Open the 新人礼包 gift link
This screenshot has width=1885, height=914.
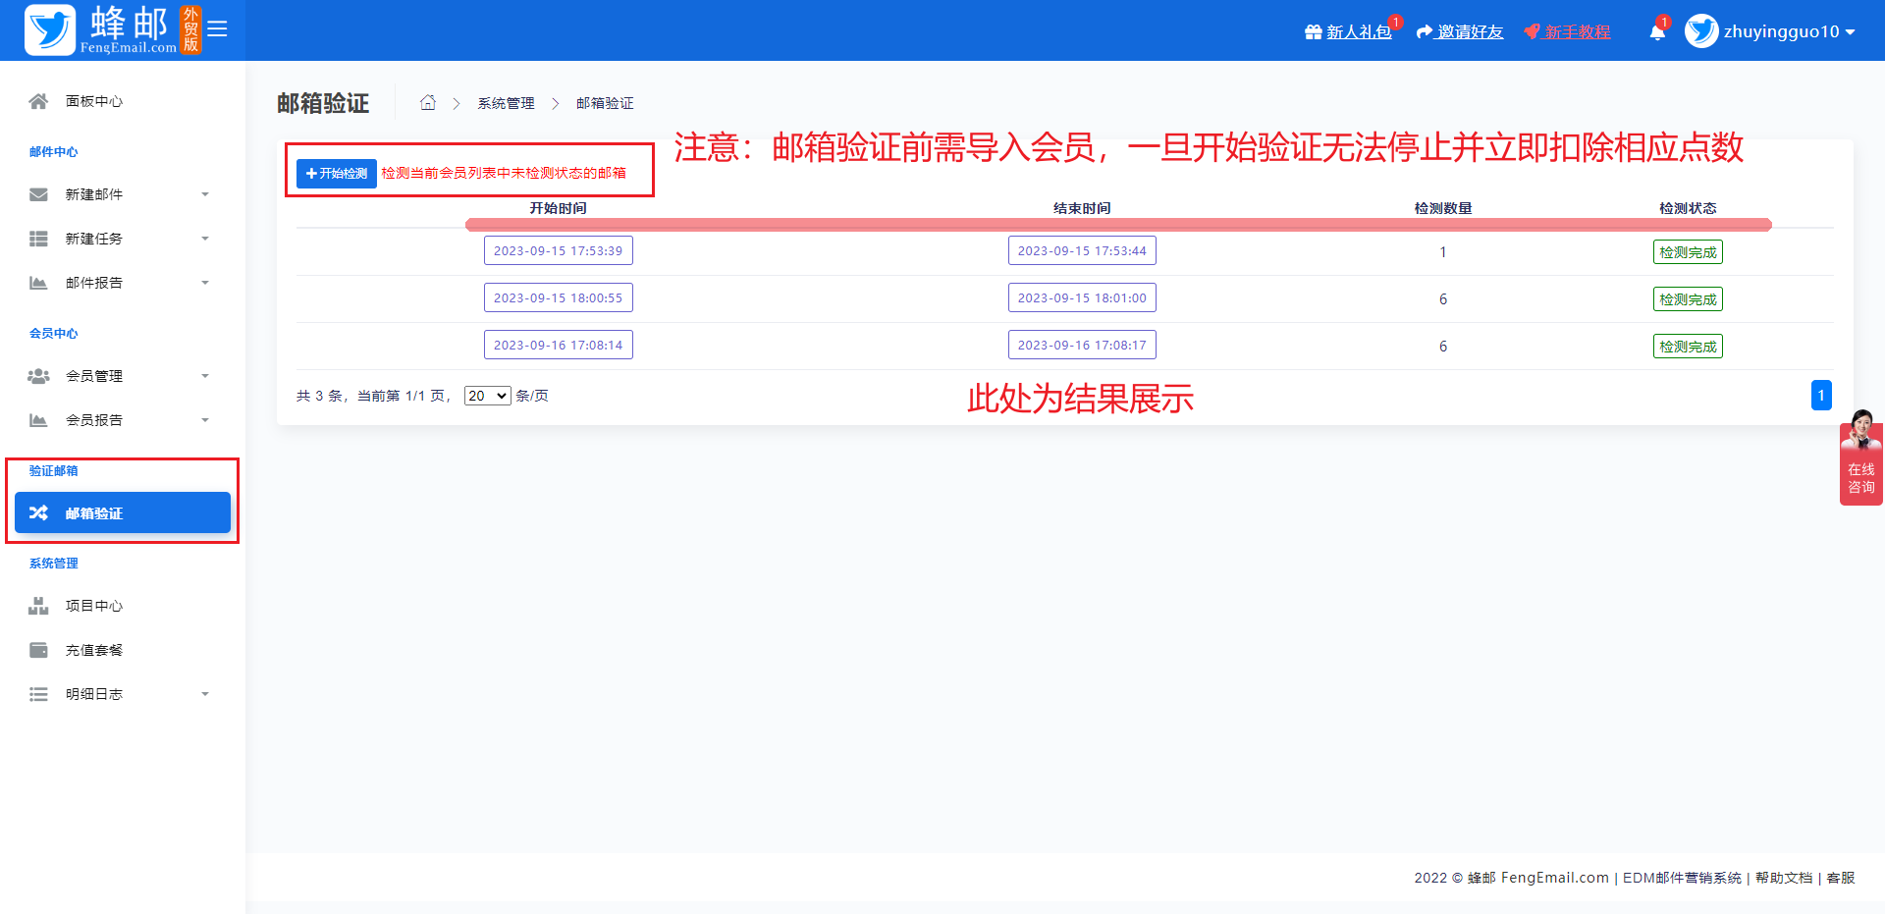tap(1348, 32)
